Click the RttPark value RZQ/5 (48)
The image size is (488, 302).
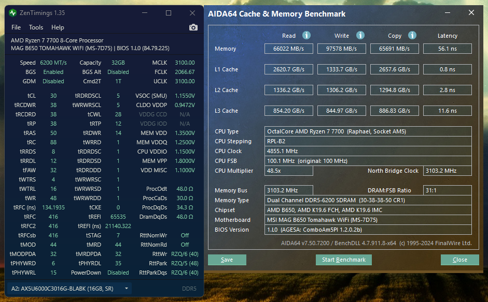tap(185, 263)
